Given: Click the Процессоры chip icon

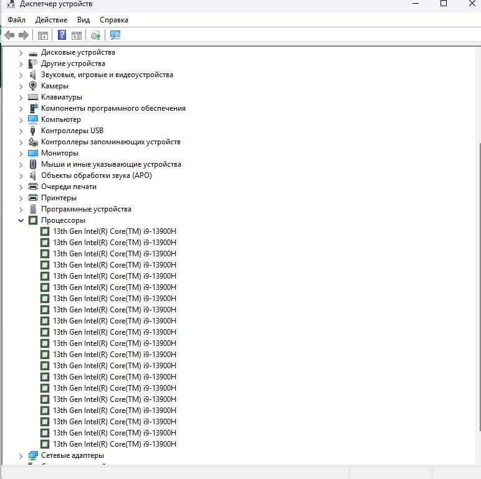Looking at the screenshot, I should [x=33, y=220].
